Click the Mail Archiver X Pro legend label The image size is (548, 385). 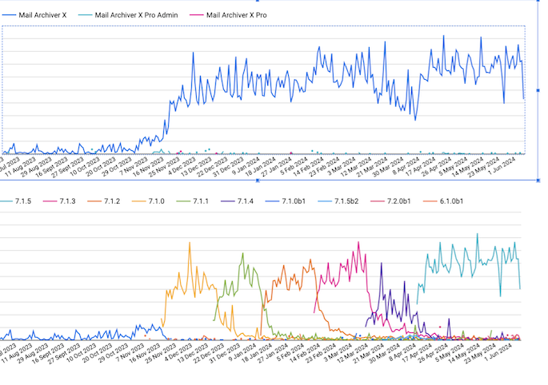238,15
